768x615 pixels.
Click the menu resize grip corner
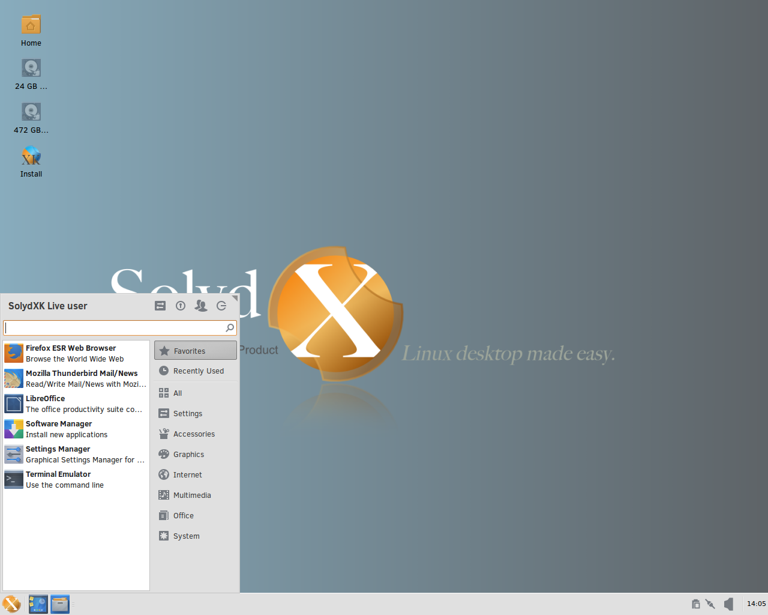(235, 298)
